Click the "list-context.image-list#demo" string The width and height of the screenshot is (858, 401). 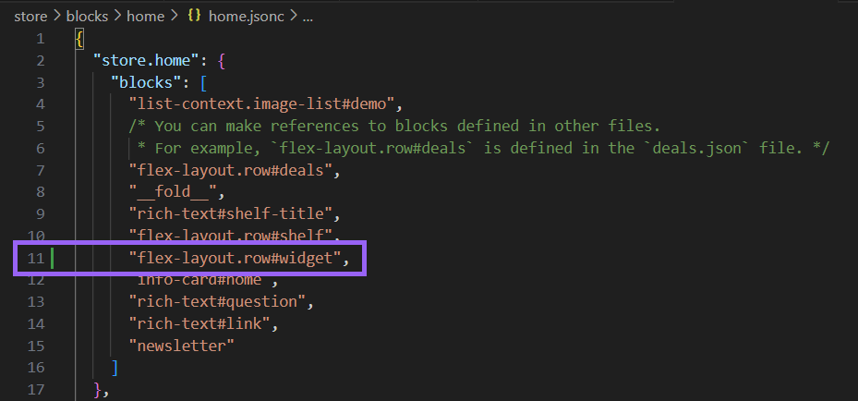265,103
